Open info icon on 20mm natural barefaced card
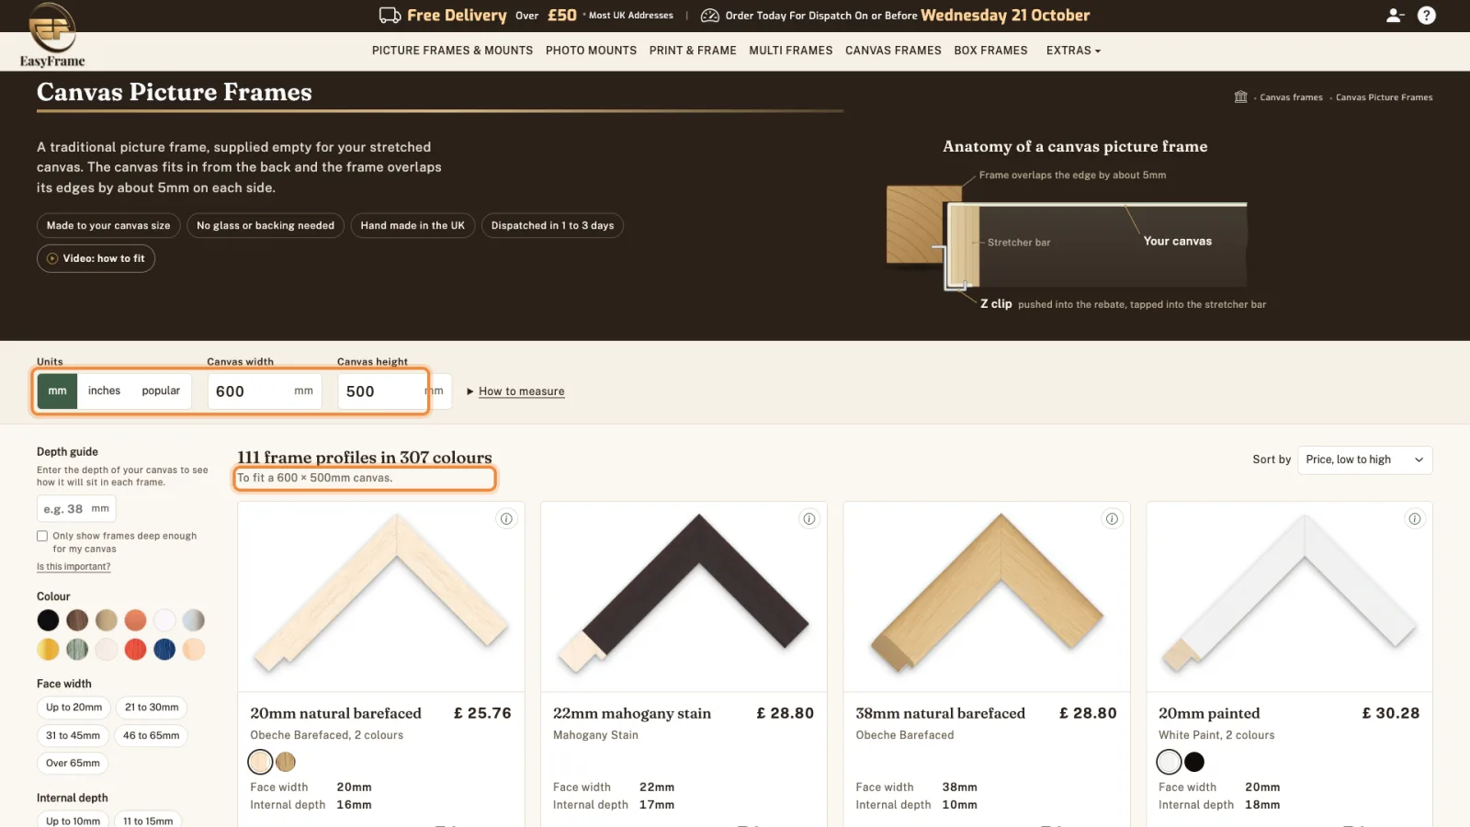Image resolution: width=1470 pixels, height=827 pixels. (506, 519)
